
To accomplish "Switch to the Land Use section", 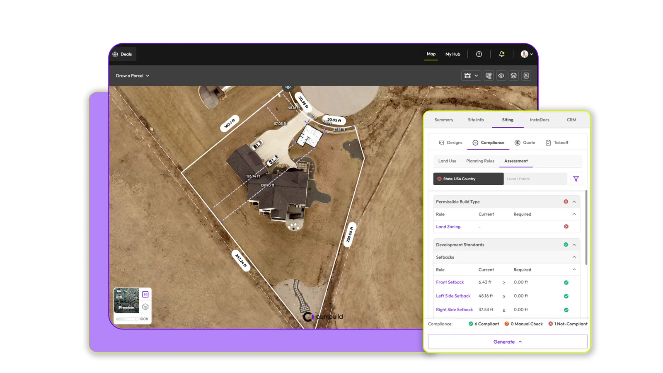I will [447, 161].
